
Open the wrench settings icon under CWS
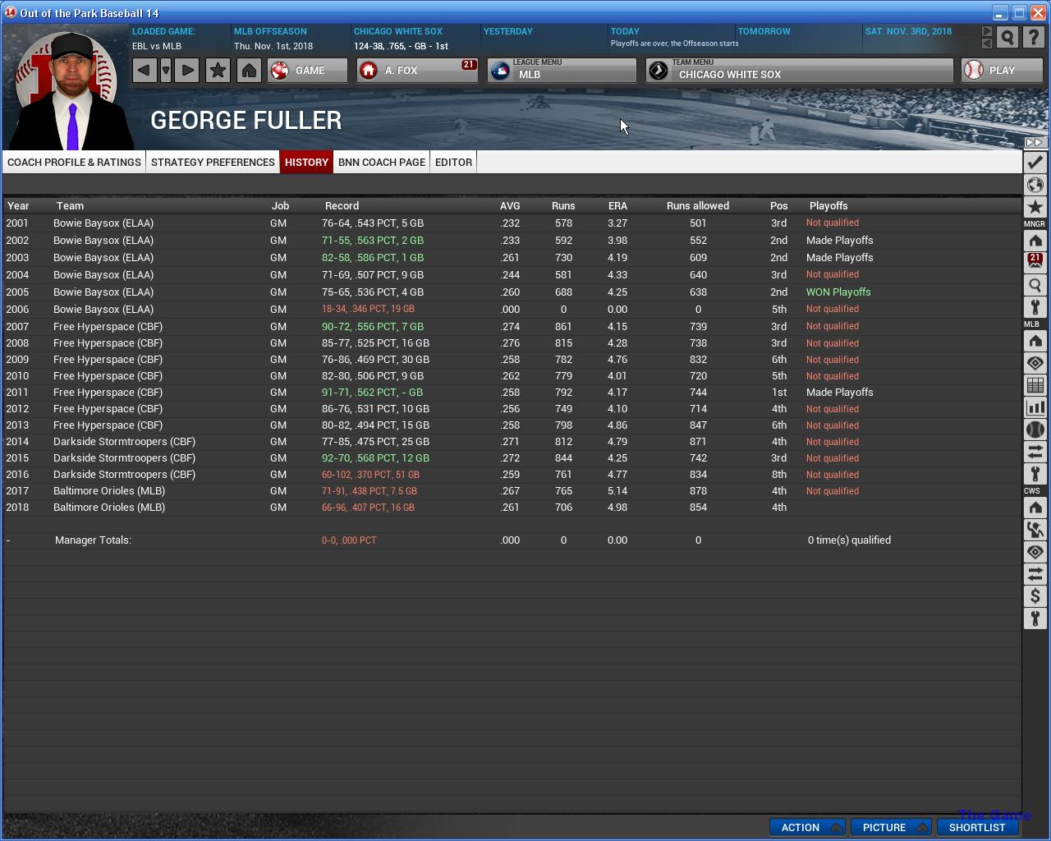(x=1035, y=618)
